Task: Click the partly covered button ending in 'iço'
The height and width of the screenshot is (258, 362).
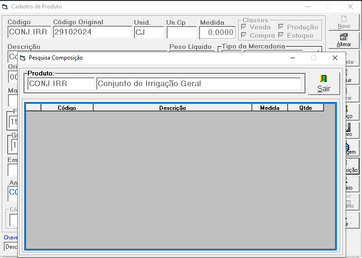Action: coord(352,112)
